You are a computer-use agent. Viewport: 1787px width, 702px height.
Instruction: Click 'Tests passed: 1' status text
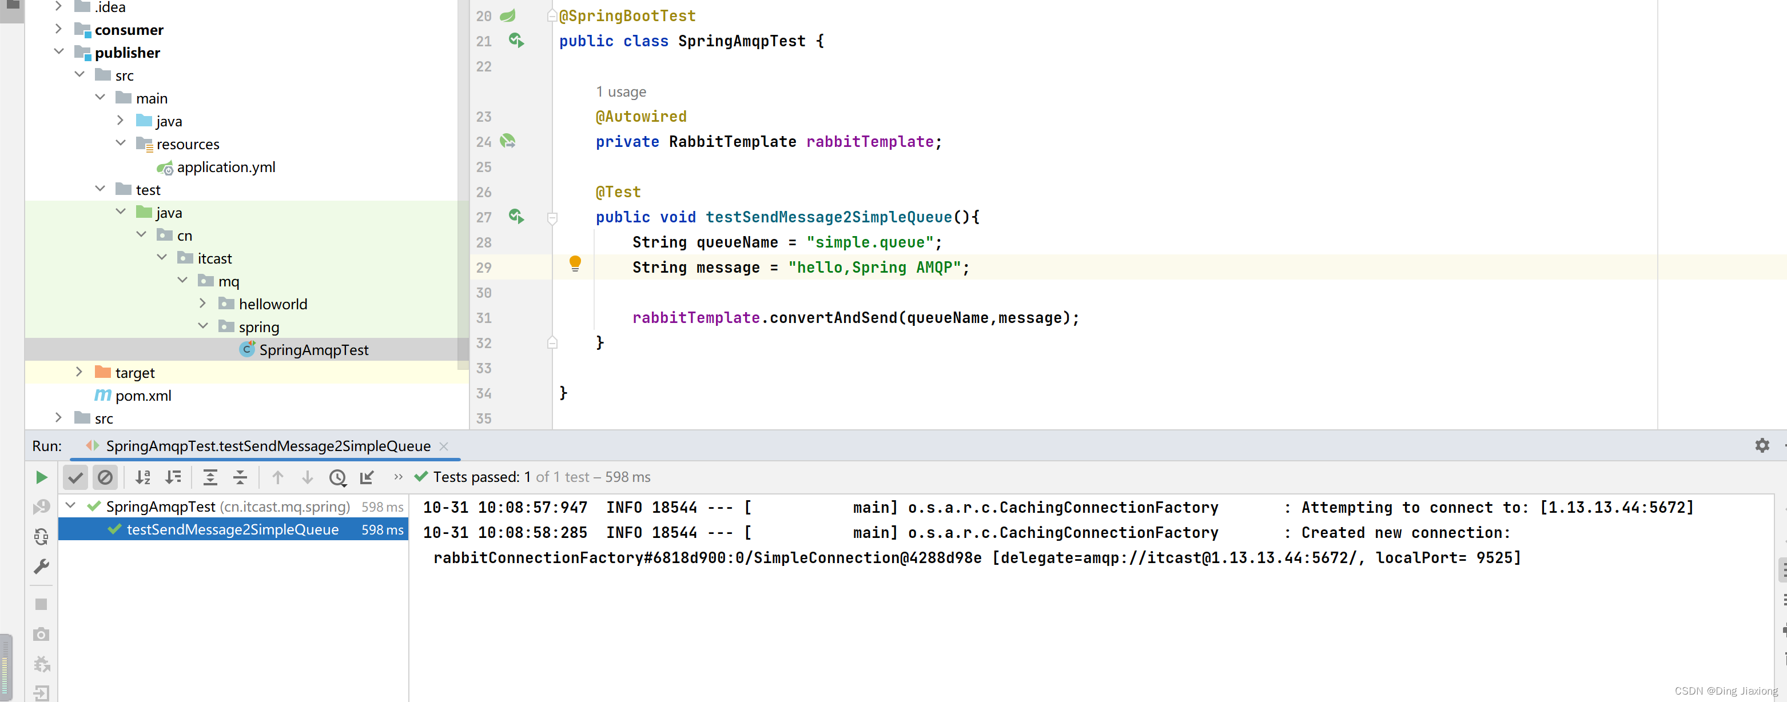tap(481, 477)
